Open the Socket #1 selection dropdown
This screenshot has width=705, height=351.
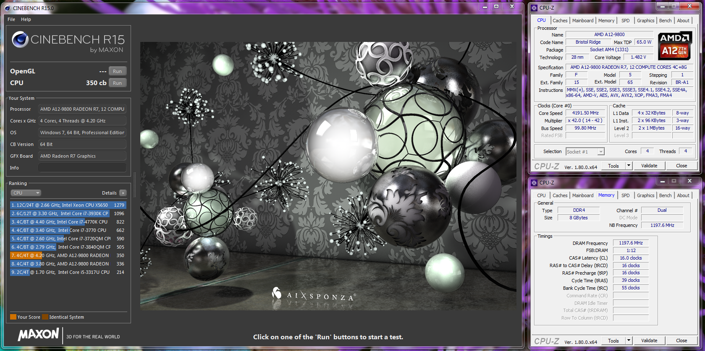pos(585,152)
